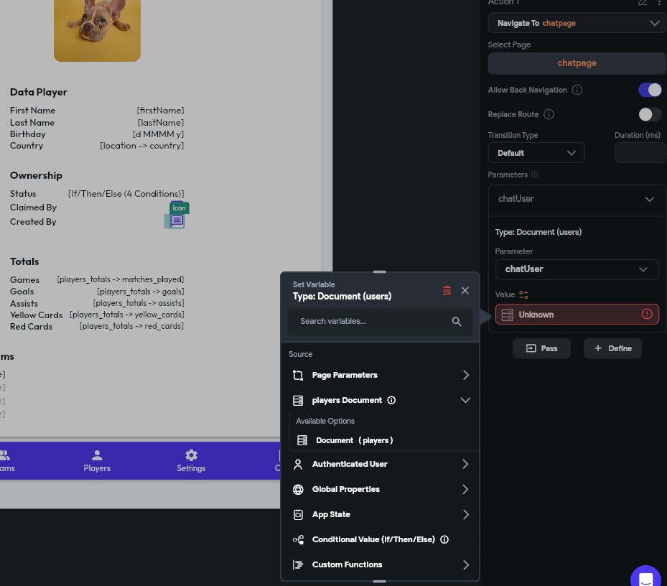Open Page Parameters source

(x=380, y=375)
